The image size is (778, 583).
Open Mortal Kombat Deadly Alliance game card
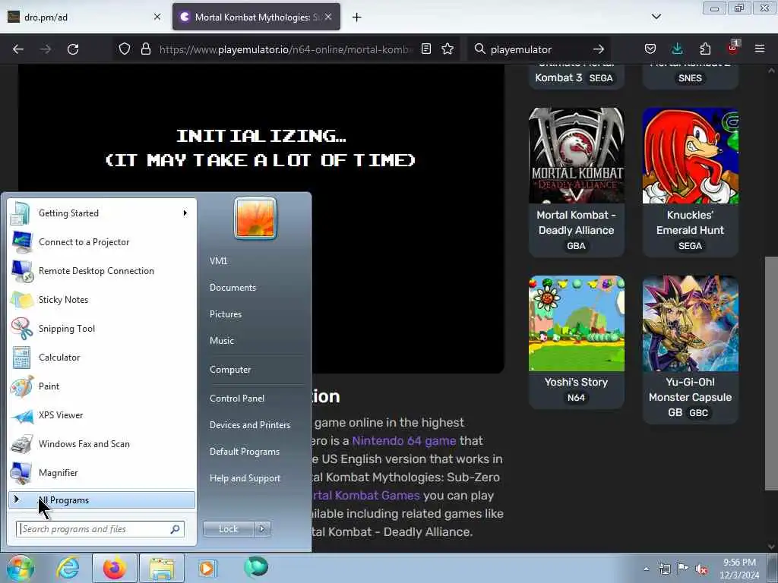(577, 182)
